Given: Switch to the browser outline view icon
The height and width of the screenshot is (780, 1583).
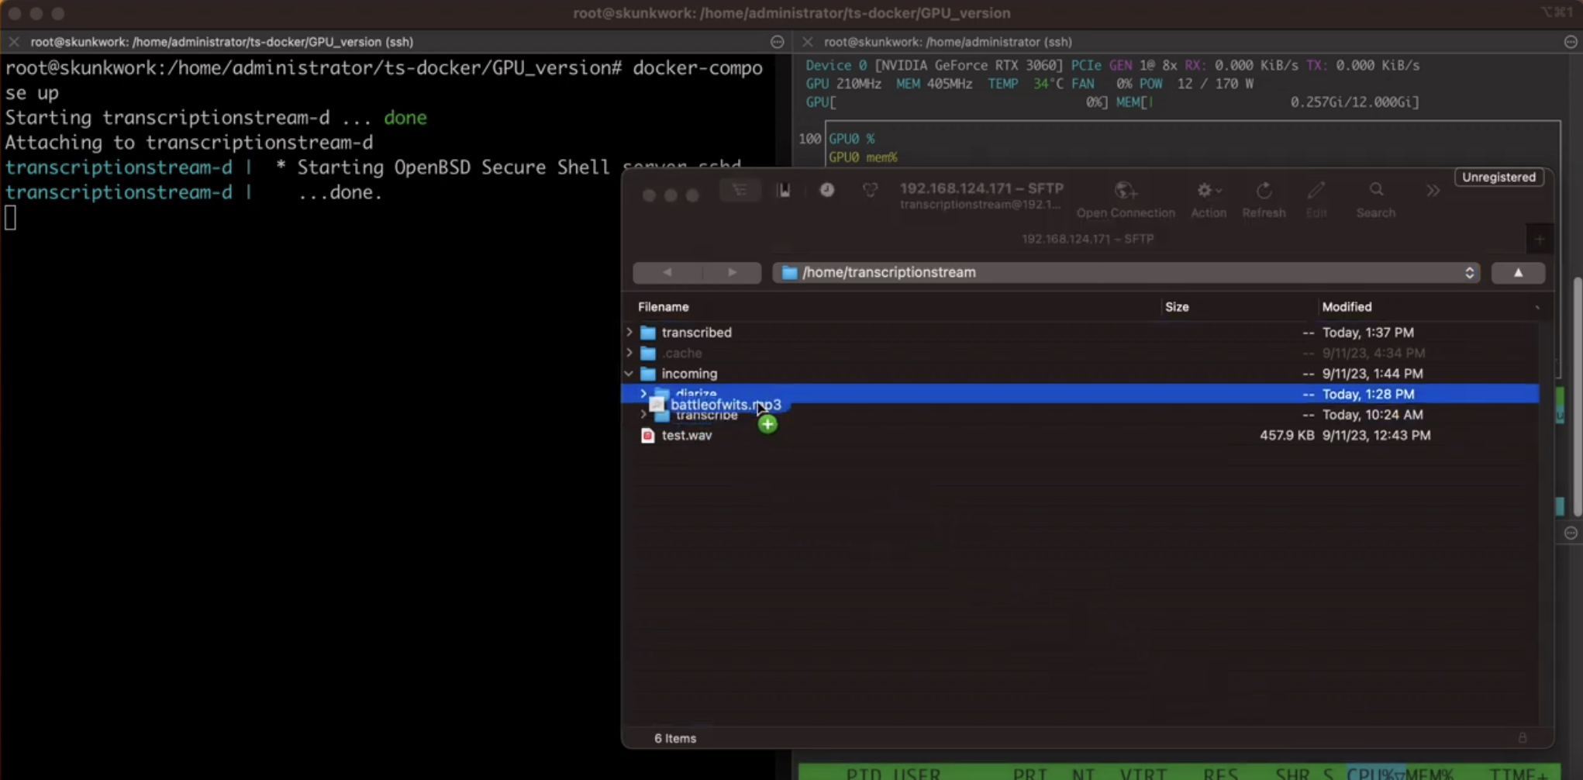Looking at the screenshot, I should point(740,190).
